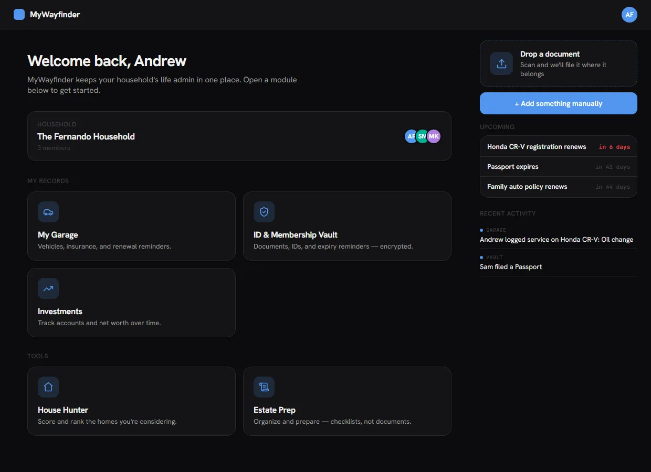Click the upload arrow icon in Drop a document
The image size is (651, 472).
(x=501, y=63)
